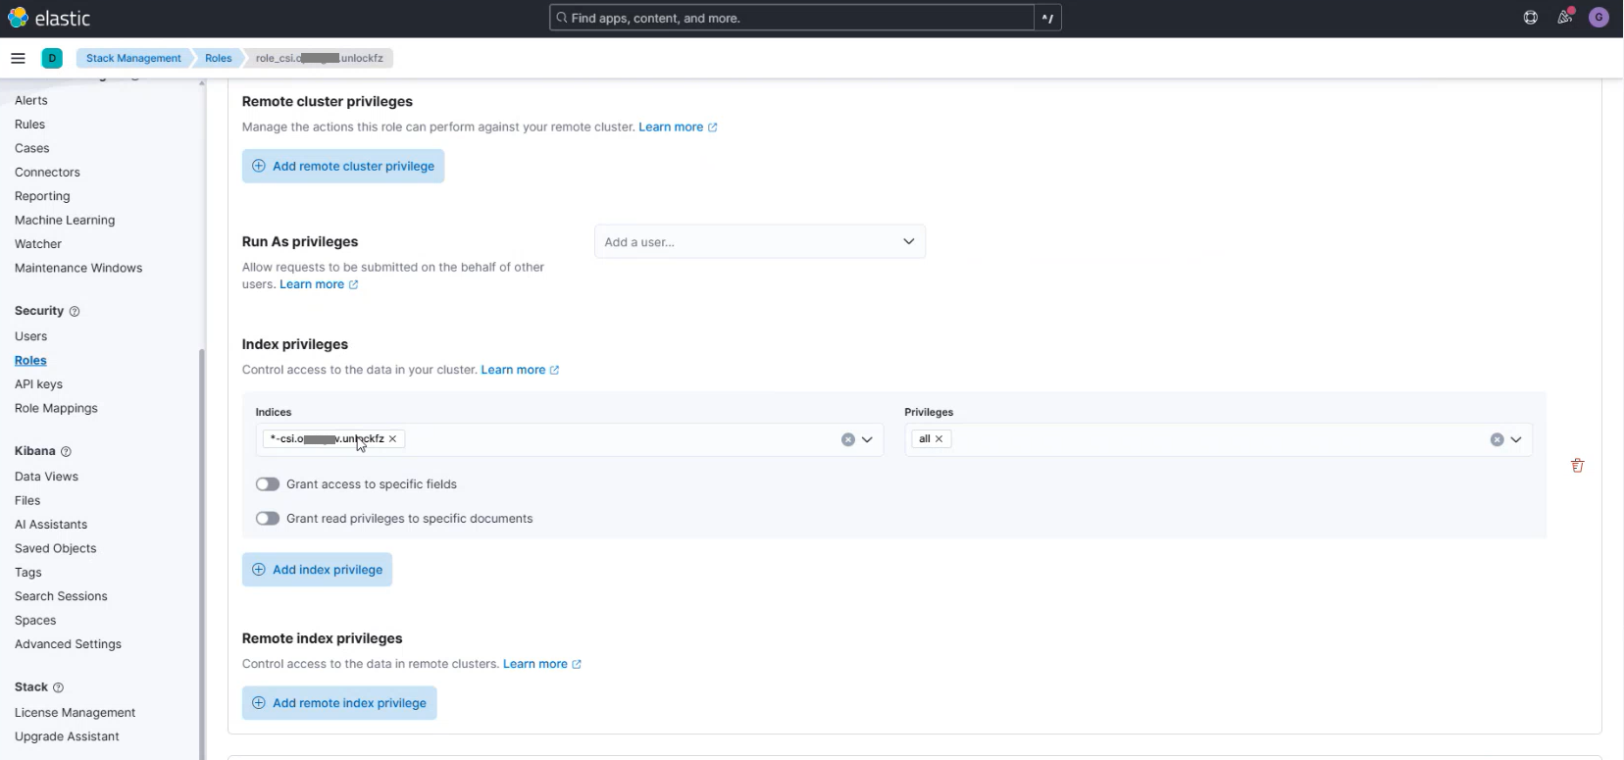Click the keyboard shortcut hint in search bar
Screen dimensions: 1624x760
(x=1047, y=18)
